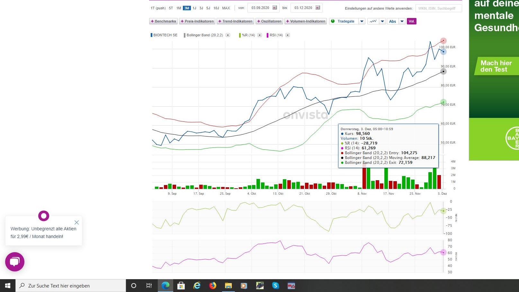Open the Windows Start menu

pyautogui.click(x=8, y=286)
